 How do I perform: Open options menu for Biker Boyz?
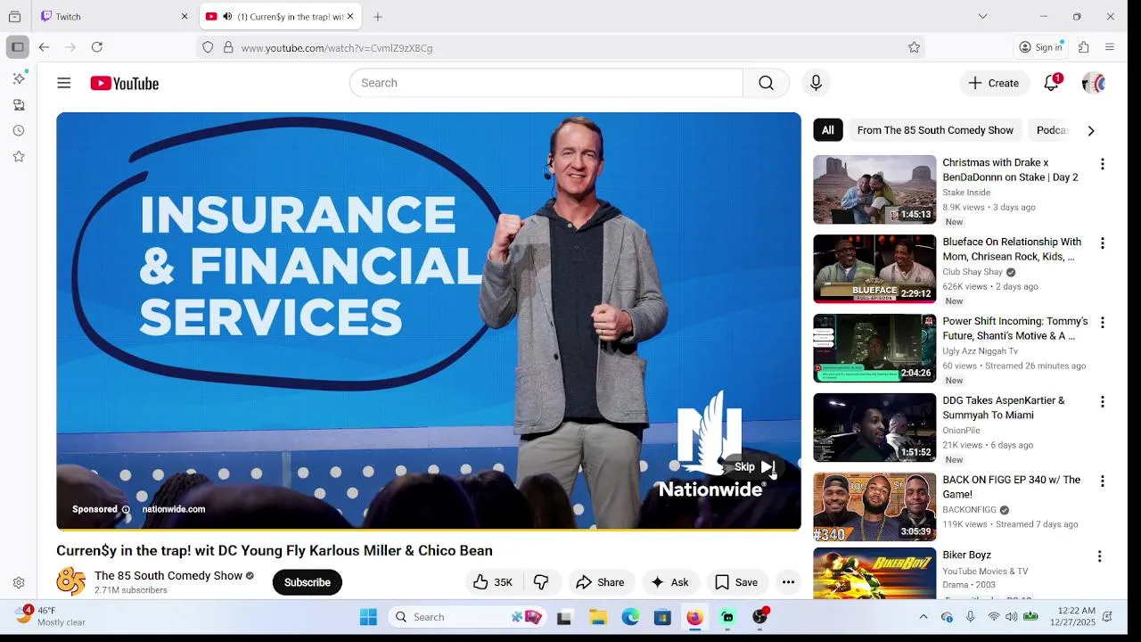tap(1099, 556)
